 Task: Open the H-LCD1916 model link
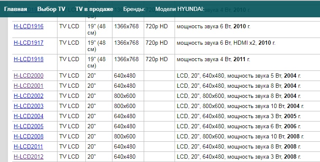point(29,26)
